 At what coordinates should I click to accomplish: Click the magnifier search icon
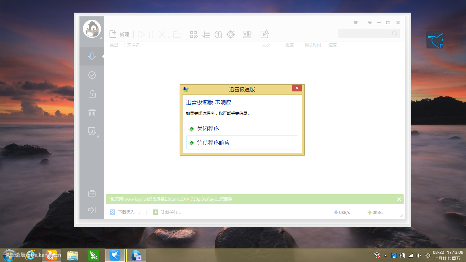click(395, 33)
